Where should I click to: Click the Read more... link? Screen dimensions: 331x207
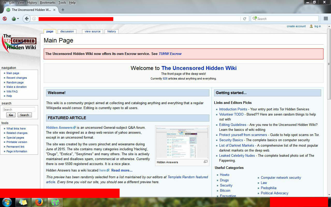point(122,170)
